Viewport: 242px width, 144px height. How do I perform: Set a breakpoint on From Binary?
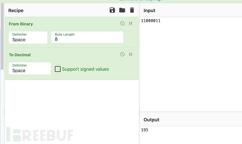click(130, 23)
